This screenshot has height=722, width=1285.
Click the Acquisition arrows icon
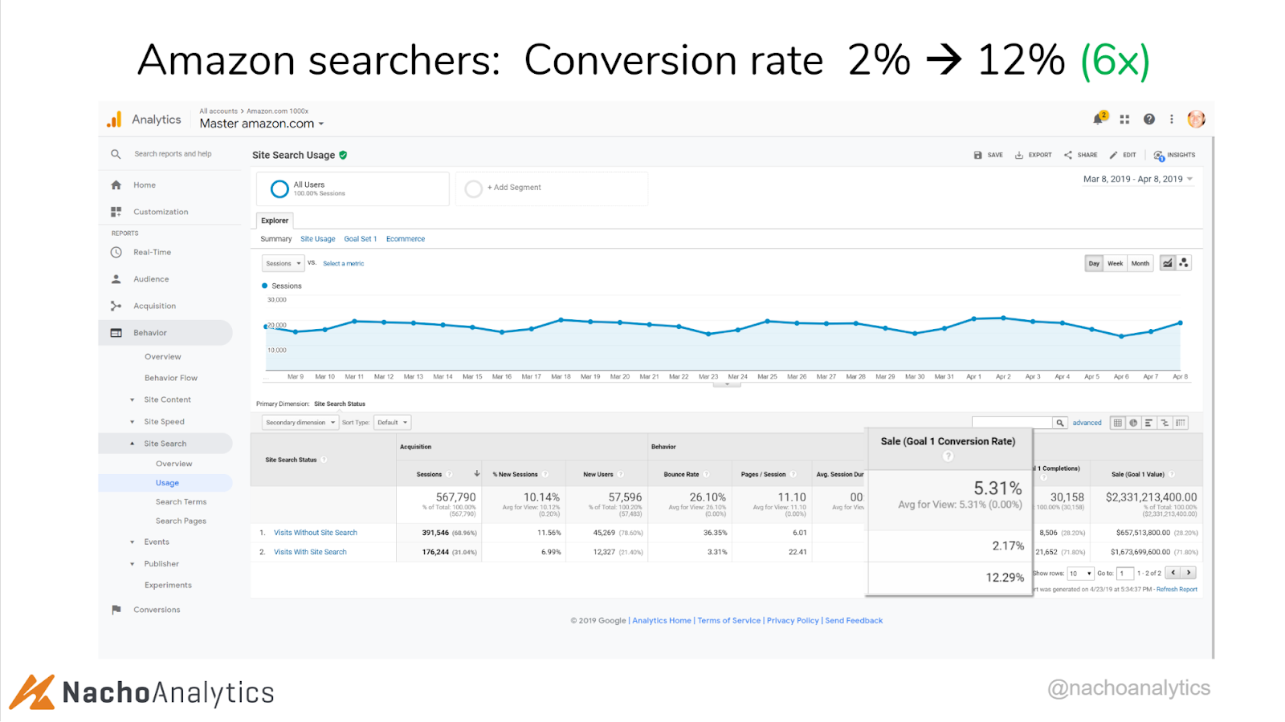click(x=116, y=306)
